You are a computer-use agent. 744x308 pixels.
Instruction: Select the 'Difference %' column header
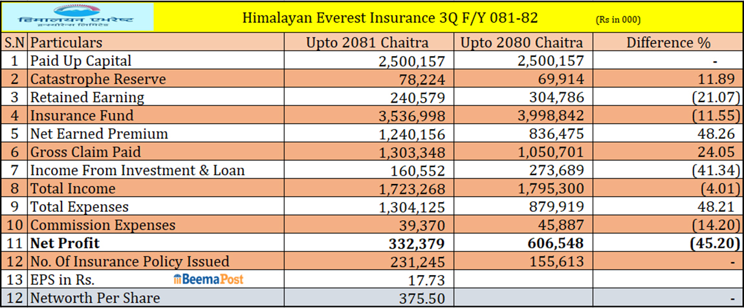click(x=668, y=43)
